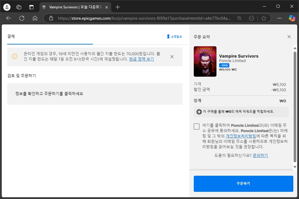The height and width of the screenshot is (199, 299).
Task: Open the 문의하기 help link
Action: (260, 155)
